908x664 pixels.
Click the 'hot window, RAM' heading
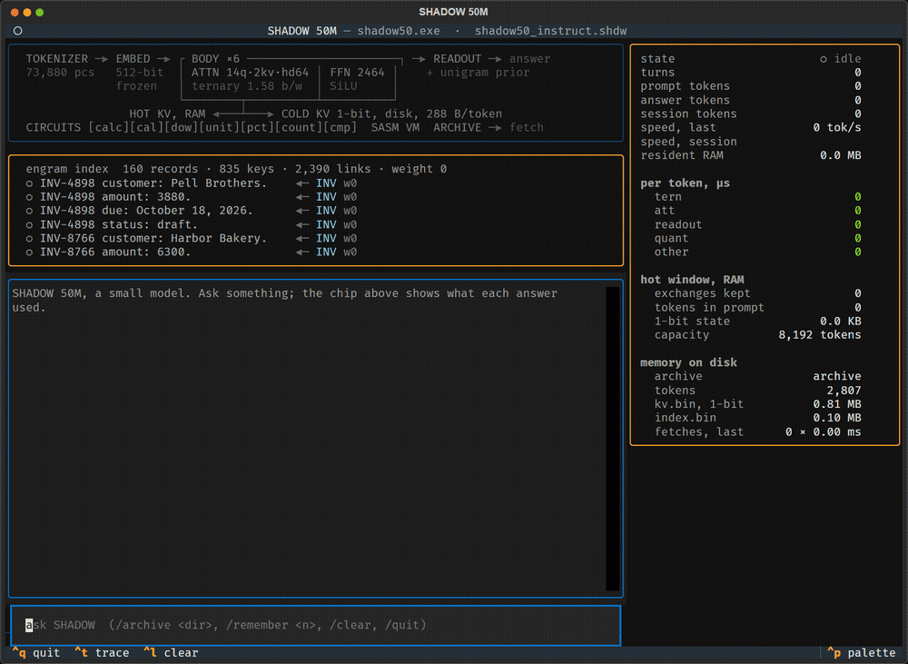tap(692, 280)
